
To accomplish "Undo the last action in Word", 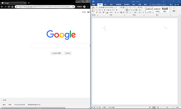I will point(98,2).
